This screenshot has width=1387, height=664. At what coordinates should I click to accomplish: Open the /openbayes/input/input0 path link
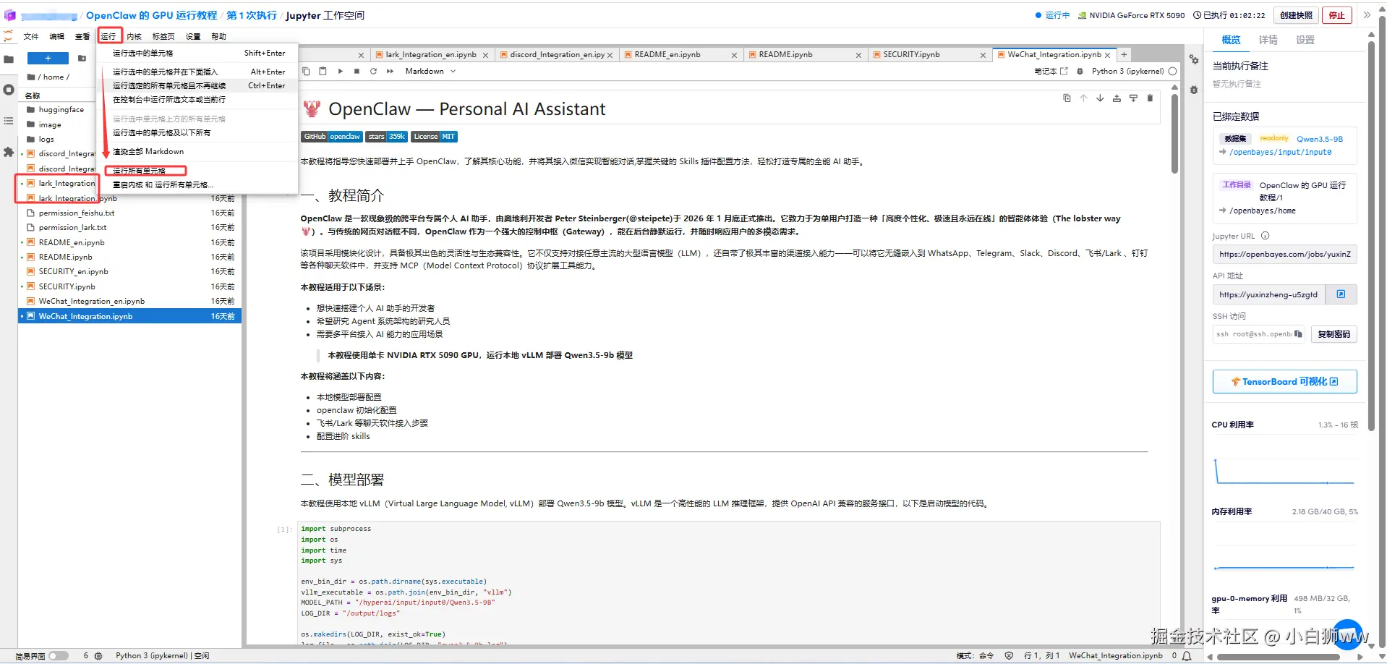click(x=1280, y=152)
